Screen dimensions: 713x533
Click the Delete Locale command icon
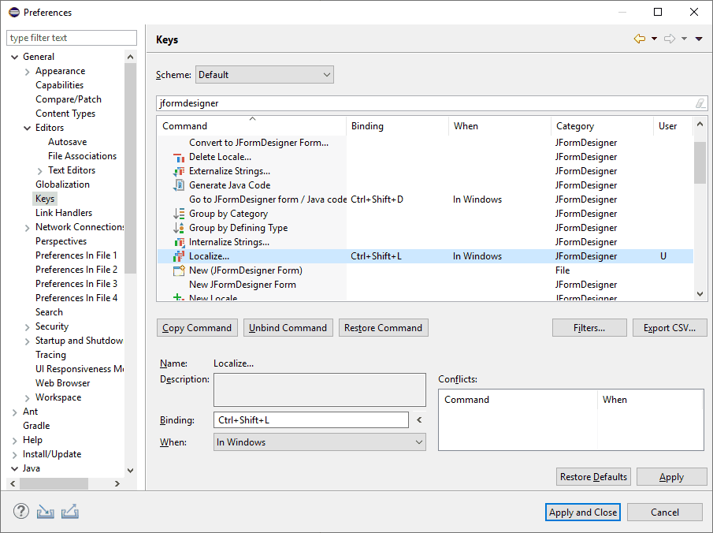click(179, 158)
